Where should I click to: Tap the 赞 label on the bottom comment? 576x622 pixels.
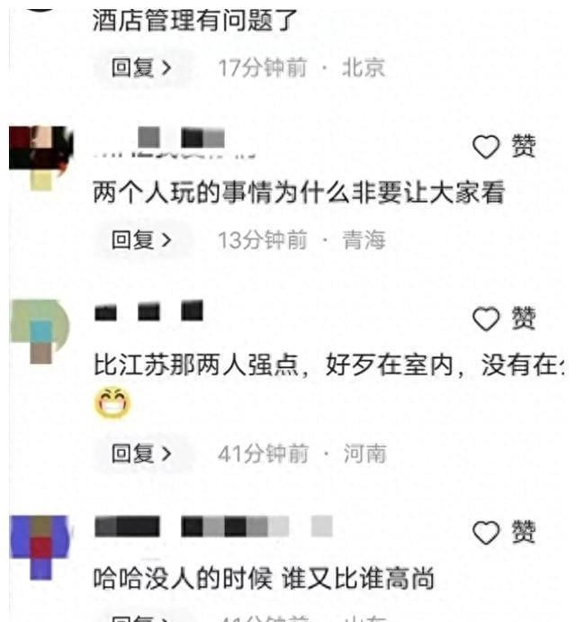coord(524,532)
